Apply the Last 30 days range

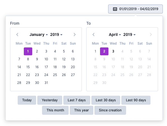click(106, 100)
